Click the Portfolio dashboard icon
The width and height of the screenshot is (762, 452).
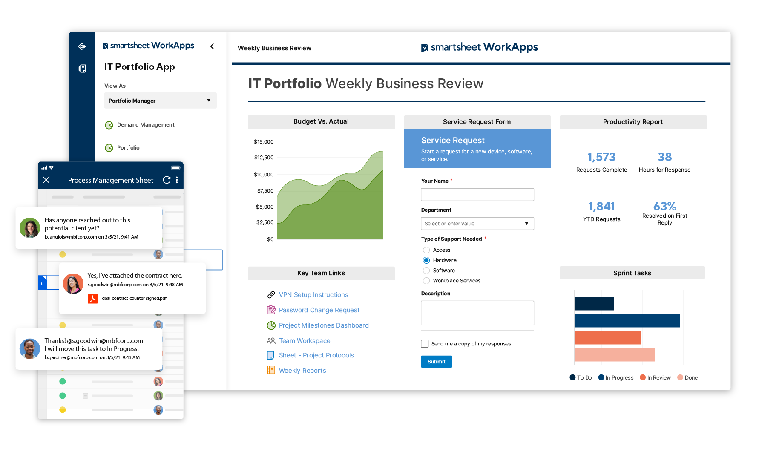coord(109,148)
